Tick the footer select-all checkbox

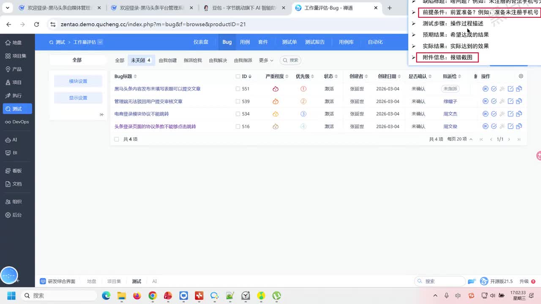pyautogui.click(x=117, y=139)
